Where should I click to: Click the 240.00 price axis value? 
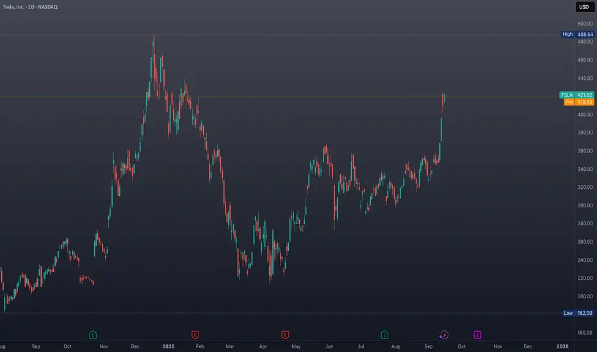click(585, 260)
